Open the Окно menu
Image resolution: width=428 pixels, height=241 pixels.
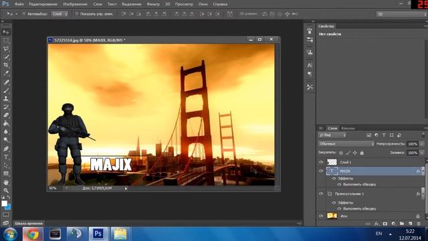203,4
